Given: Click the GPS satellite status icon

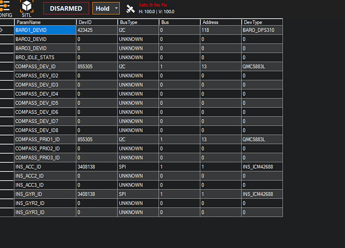Looking at the screenshot, I should coord(130,9).
